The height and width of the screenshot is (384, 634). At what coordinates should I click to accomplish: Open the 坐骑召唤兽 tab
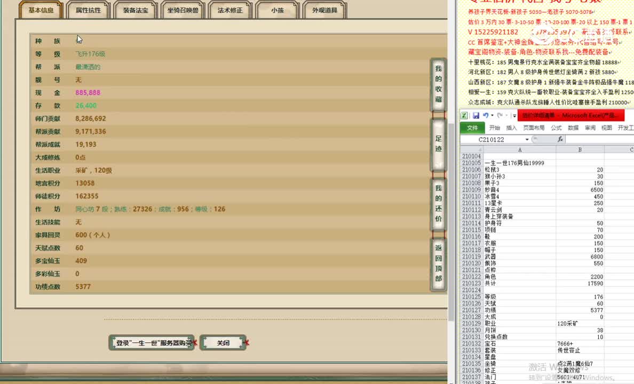(183, 10)
